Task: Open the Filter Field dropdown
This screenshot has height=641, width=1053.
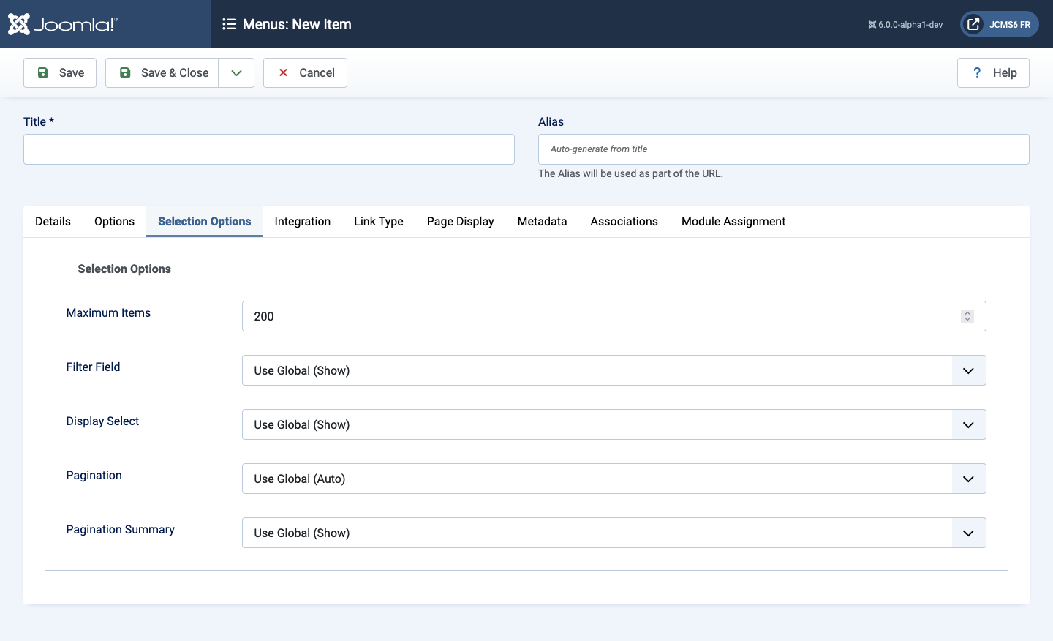Action: click(x=968, y=370)
